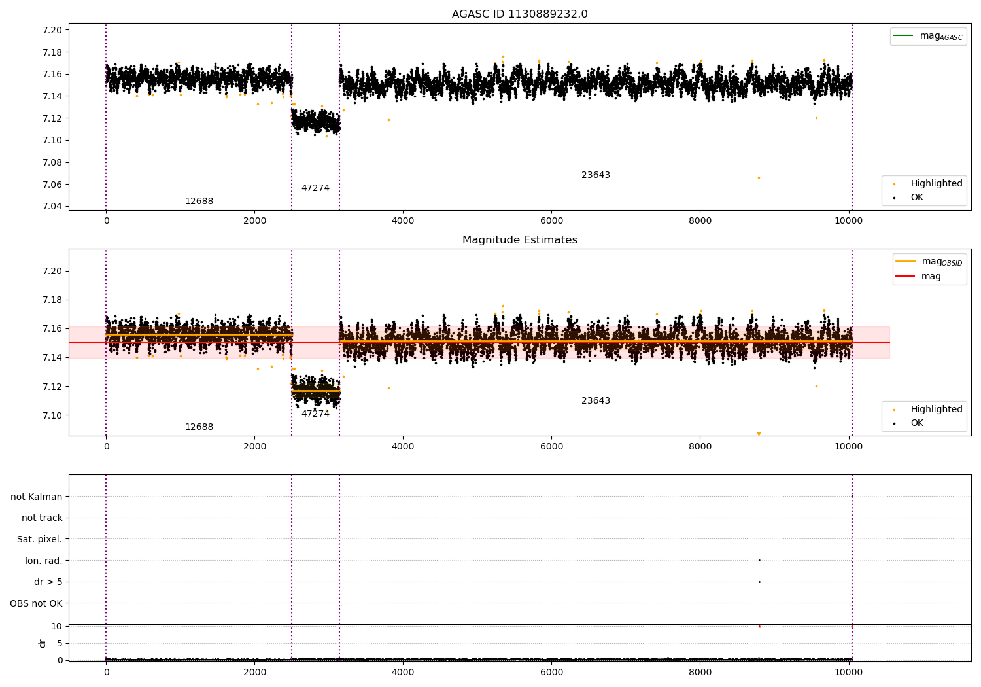Click the data point on the 'dr > 5' row

click(759, 582)
